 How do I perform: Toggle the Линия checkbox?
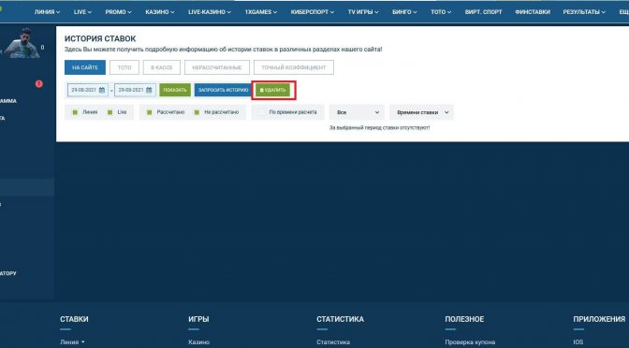(75, 112)
